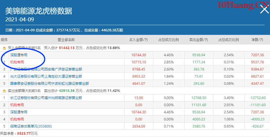Select buy amount 2654.09
The height and width of the screenshot is (137, 270).
click(x=139, y=126)
